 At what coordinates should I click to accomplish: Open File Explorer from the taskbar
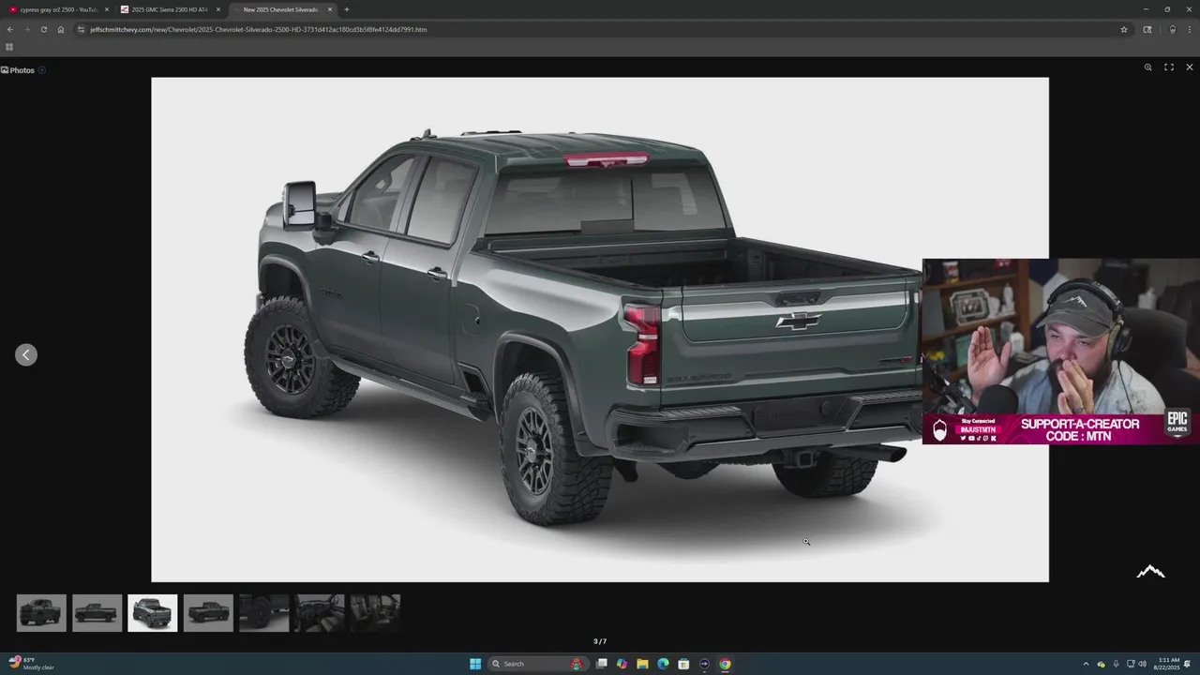pyautogui.click(x=642, y=664)
